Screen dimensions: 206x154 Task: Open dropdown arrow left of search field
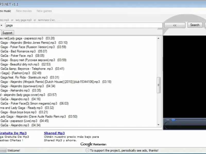(2, 25)
